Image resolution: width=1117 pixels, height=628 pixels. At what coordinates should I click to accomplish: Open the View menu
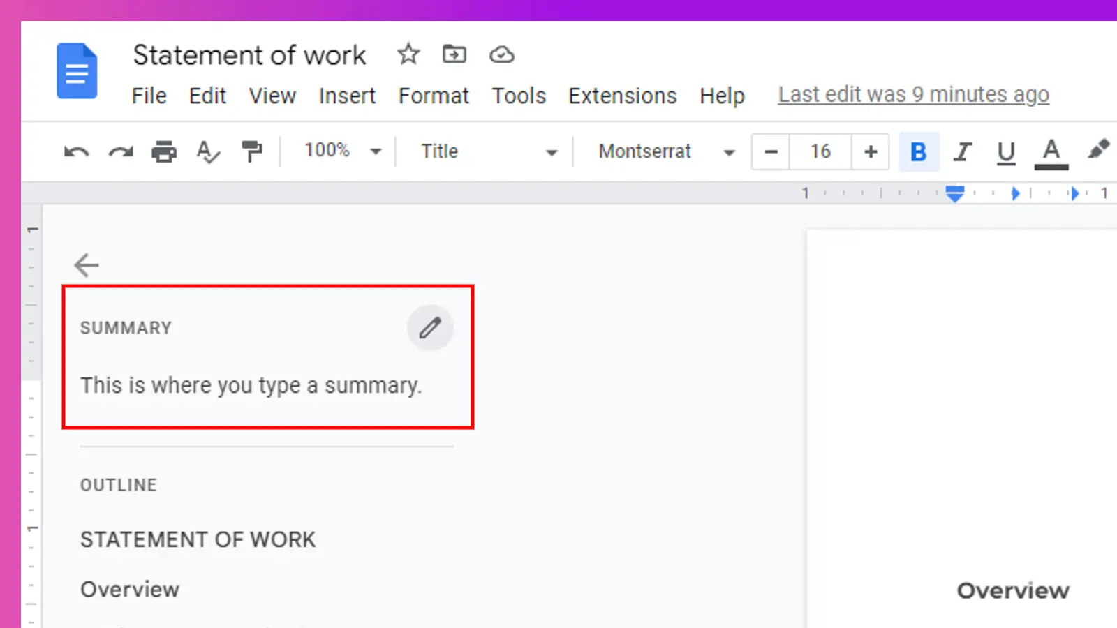pyautogui.click(x=272, y=96)
